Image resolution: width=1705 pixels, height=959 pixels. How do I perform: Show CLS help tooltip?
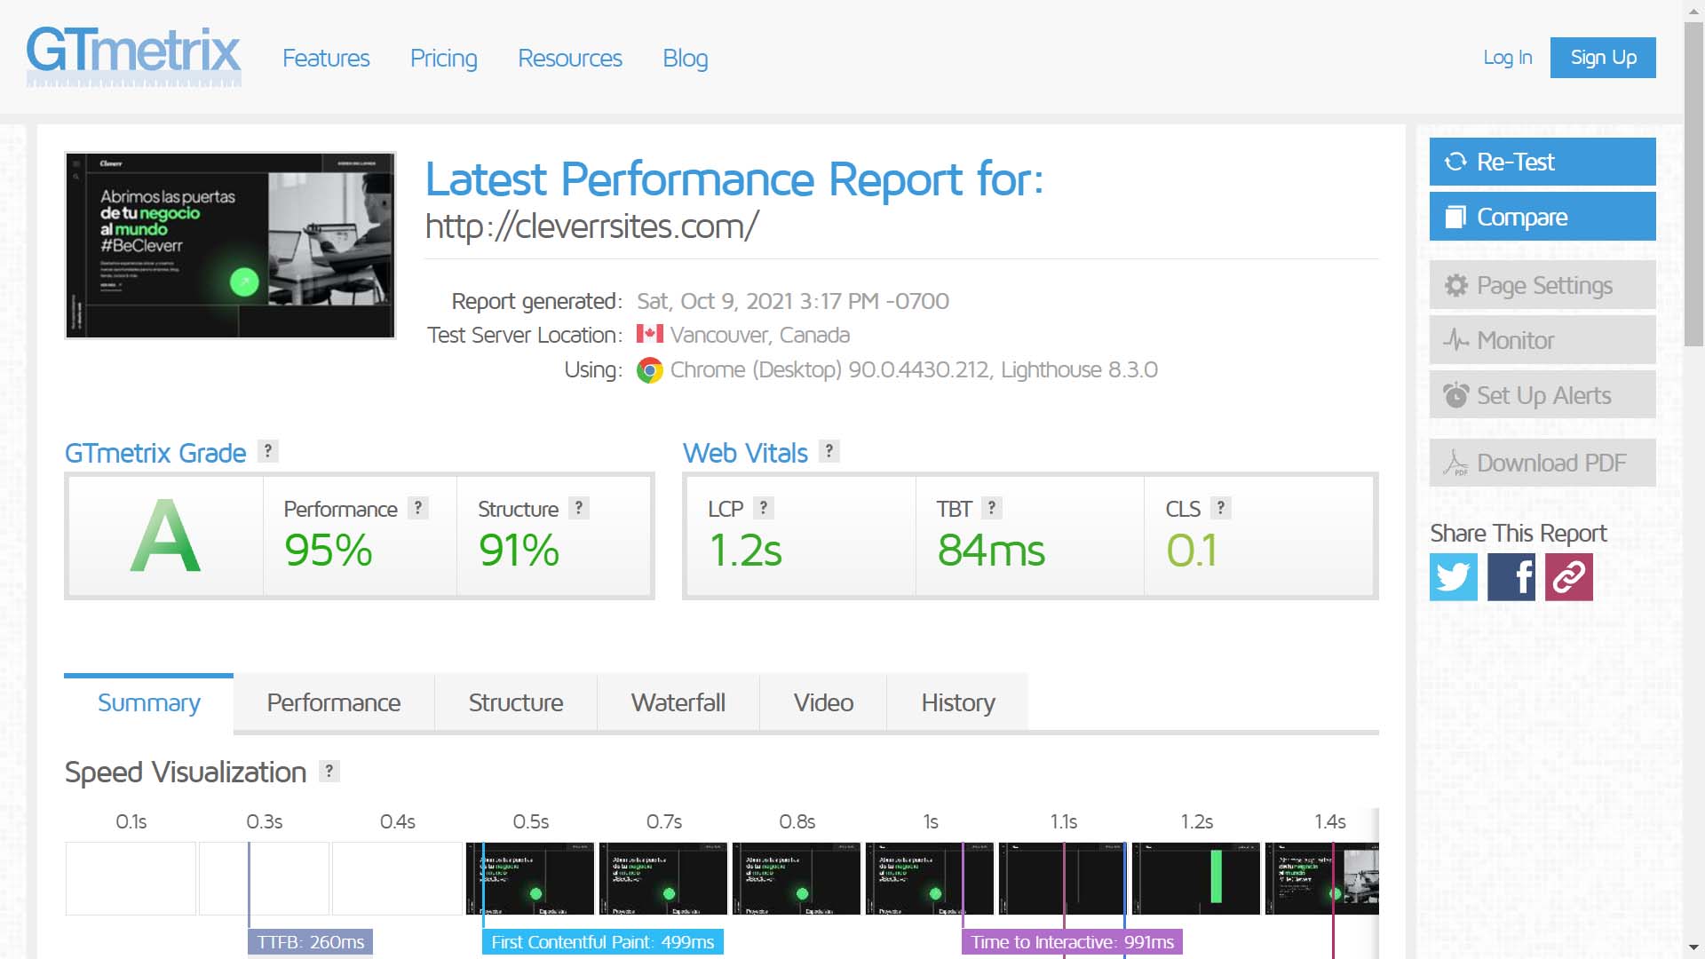1221,508
